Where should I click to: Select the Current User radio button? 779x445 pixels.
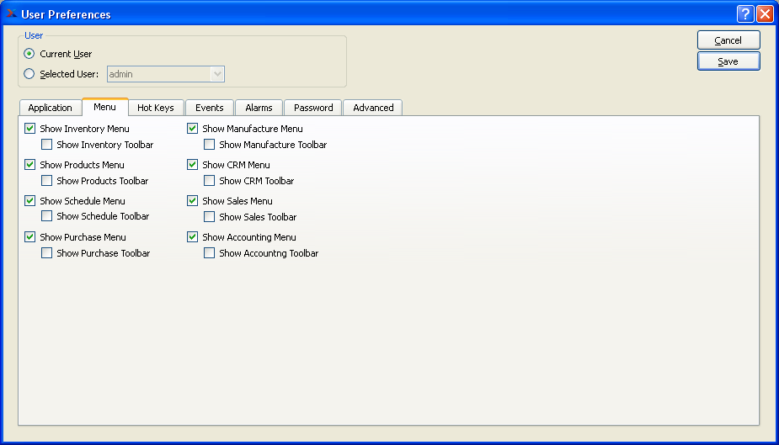click(29, 54)
